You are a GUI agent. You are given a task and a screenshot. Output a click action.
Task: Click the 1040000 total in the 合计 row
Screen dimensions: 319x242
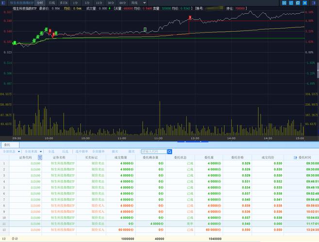215,239
